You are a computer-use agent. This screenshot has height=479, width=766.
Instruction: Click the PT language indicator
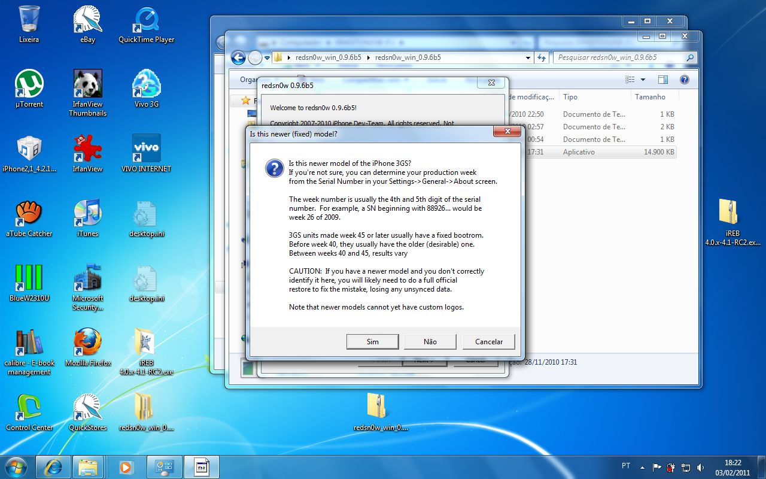pos(626,465)
